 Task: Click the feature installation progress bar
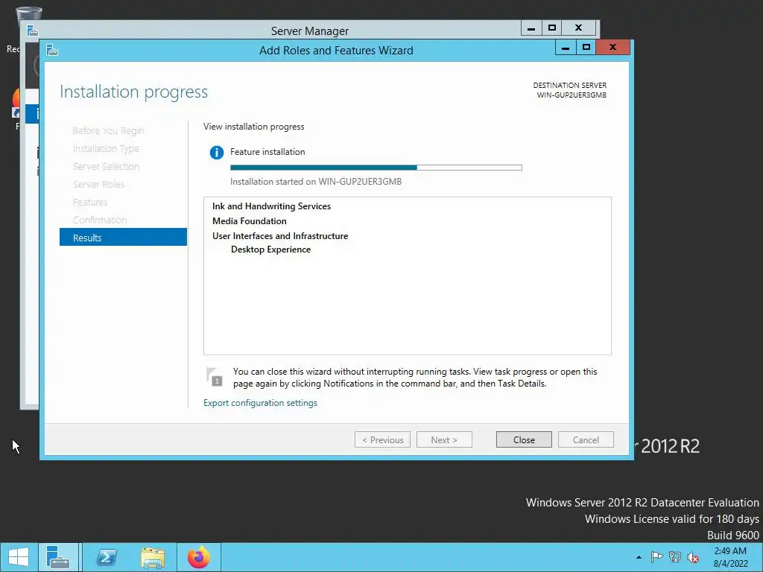click(x=376, y=168)
